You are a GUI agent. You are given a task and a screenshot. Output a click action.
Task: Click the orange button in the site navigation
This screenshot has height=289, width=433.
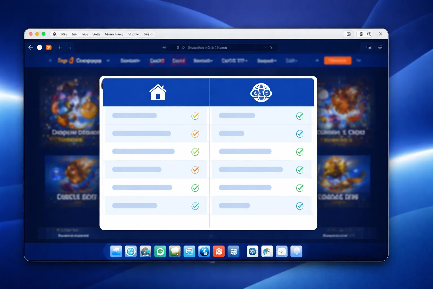point(338,60)
